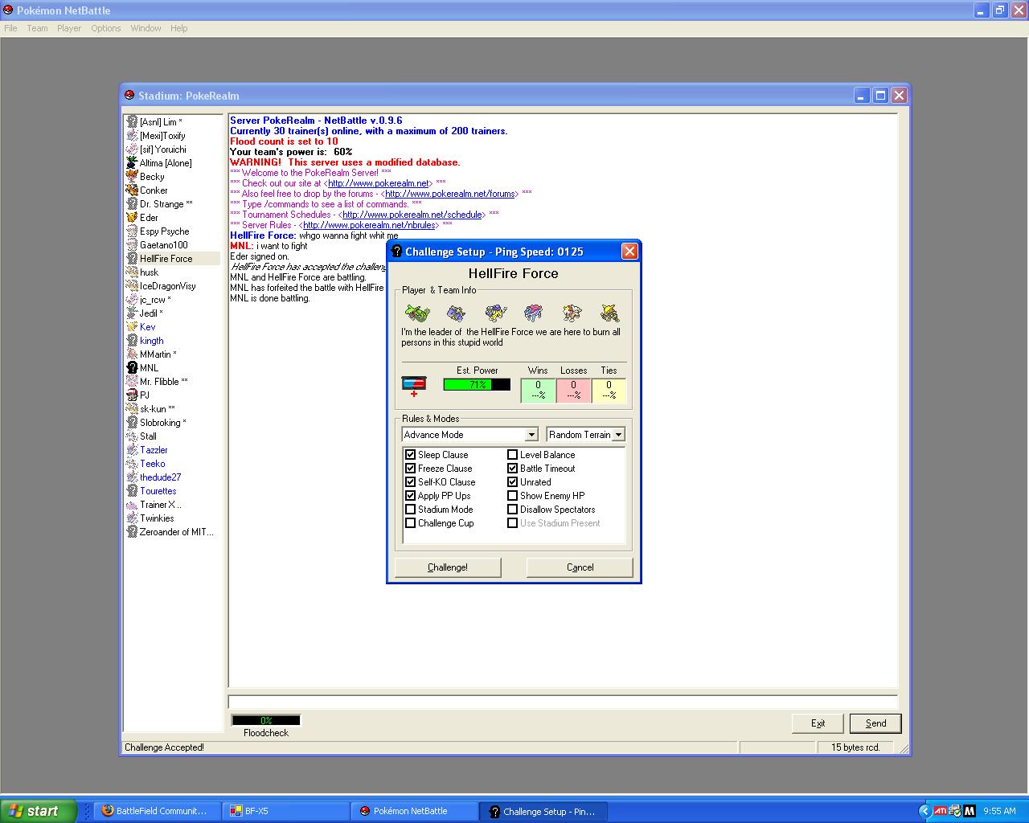Click the avatar icon beside Twinkies

132,518
